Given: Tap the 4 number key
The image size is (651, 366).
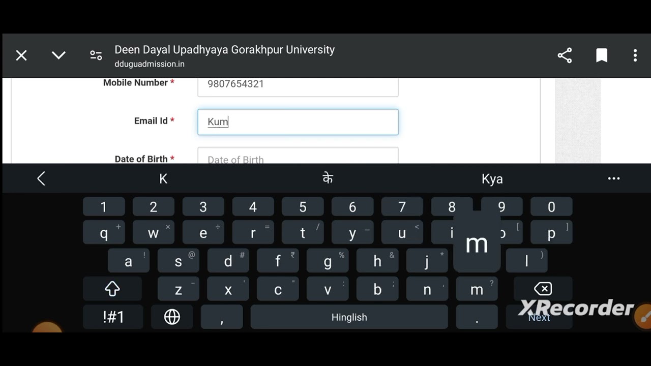Looking at the screenshot, I should click(x=253, y=207).
